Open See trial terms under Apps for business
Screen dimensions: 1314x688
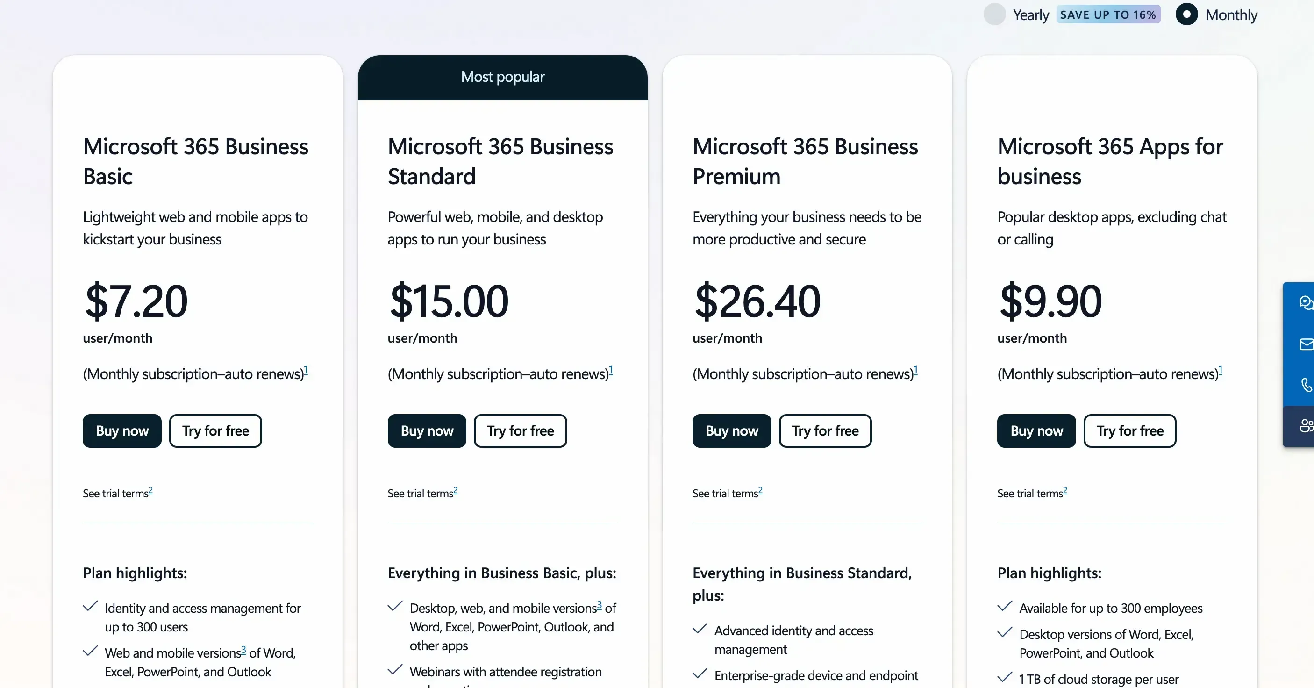[x=1031, y=493]
